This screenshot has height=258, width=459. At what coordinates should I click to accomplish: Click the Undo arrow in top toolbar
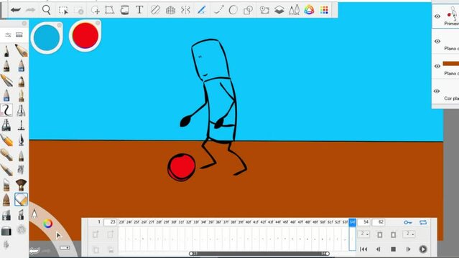tap(15, 10)
